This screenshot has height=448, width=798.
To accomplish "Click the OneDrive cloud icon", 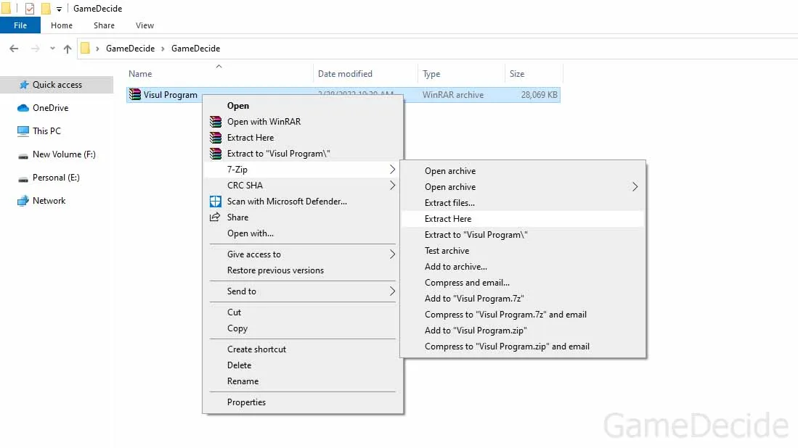I will point(23,108).
